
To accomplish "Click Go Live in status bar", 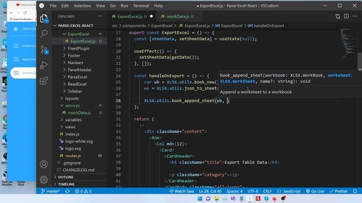I will pyautogui.click(x=315, y=191).
